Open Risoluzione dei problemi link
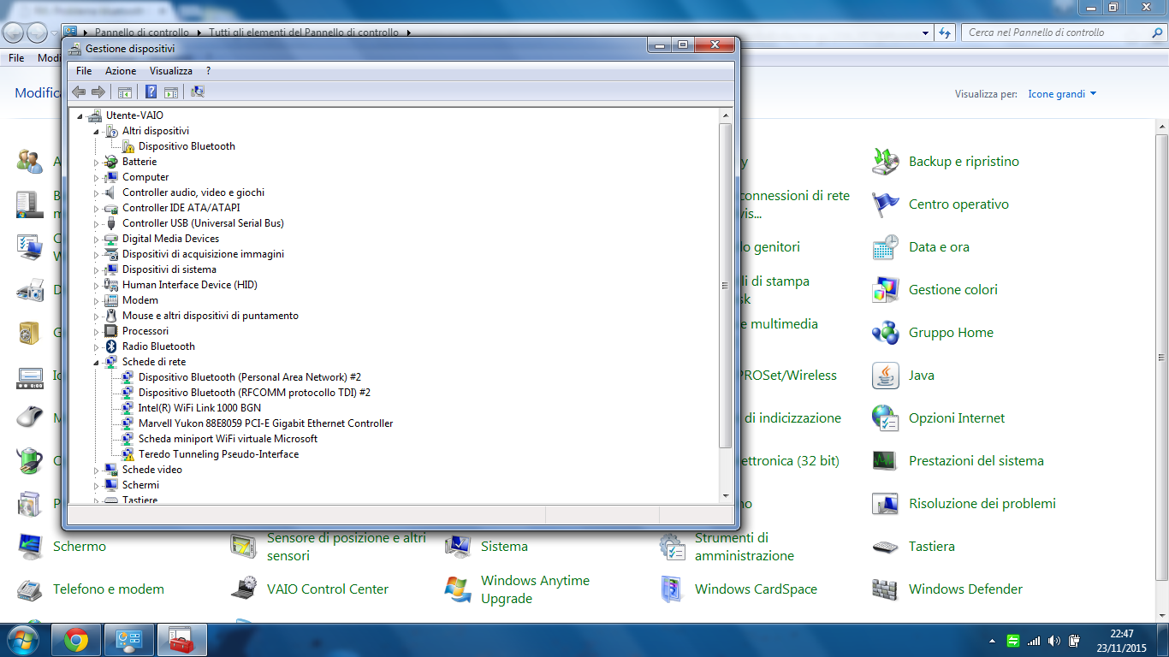Viewport: 1169px width, 657px height. (982, 503)
